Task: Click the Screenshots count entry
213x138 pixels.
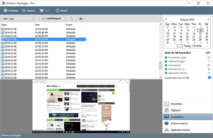Action: (x=208, y=65)
